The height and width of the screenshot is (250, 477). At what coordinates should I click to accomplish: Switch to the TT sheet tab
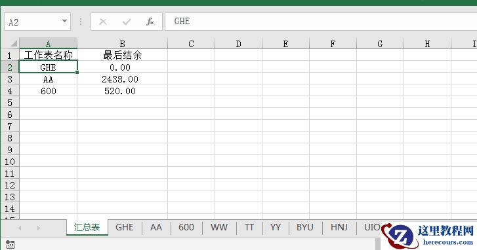(x=249, y=227)
